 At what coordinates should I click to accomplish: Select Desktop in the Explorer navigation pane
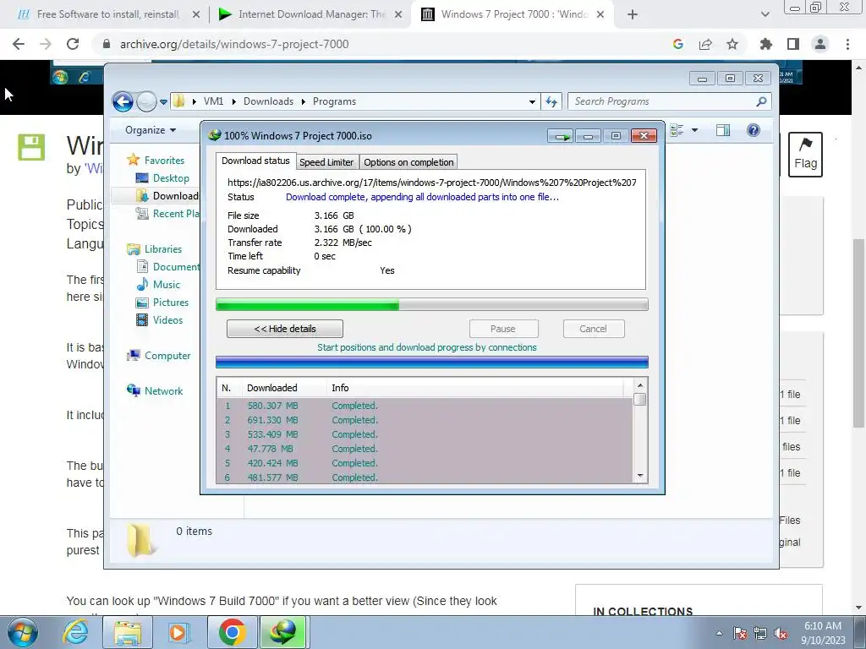pos(163,178)
